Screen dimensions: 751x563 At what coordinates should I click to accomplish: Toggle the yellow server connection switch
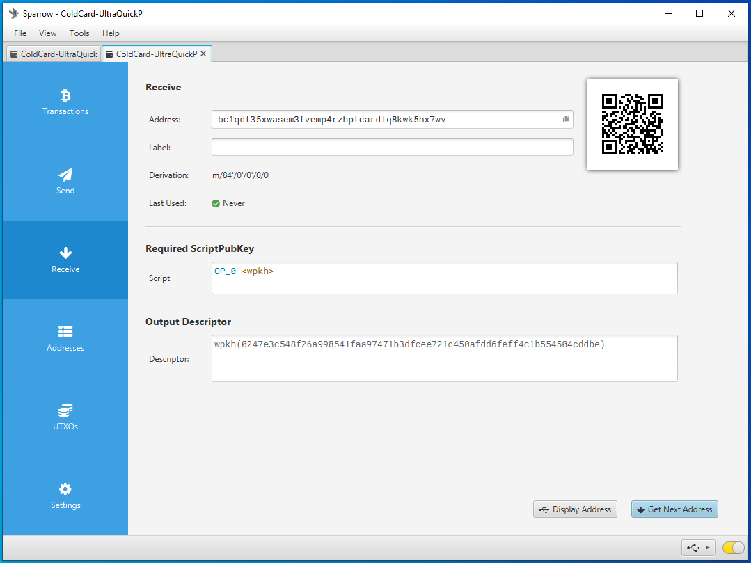coord(733,548)
